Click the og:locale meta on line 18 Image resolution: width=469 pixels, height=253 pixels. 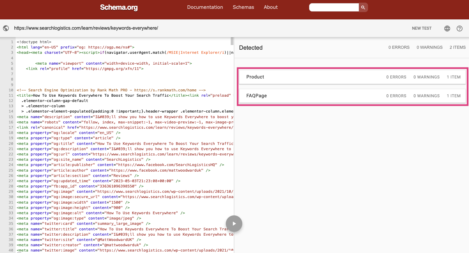pyautogui.click(x=69, y=133)
